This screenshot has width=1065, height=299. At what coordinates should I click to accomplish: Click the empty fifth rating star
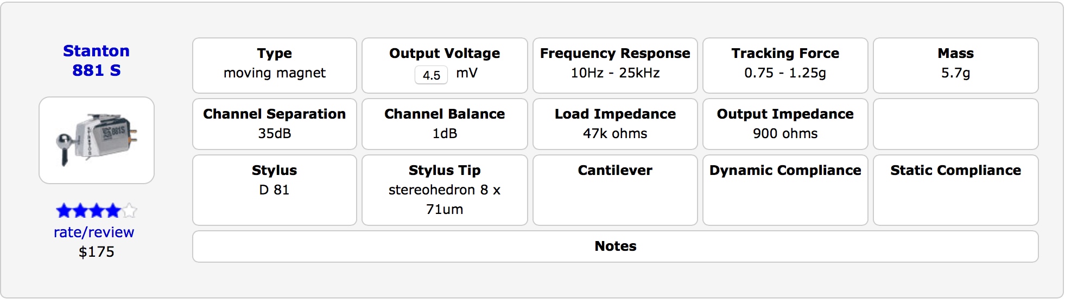coord(130,211)
